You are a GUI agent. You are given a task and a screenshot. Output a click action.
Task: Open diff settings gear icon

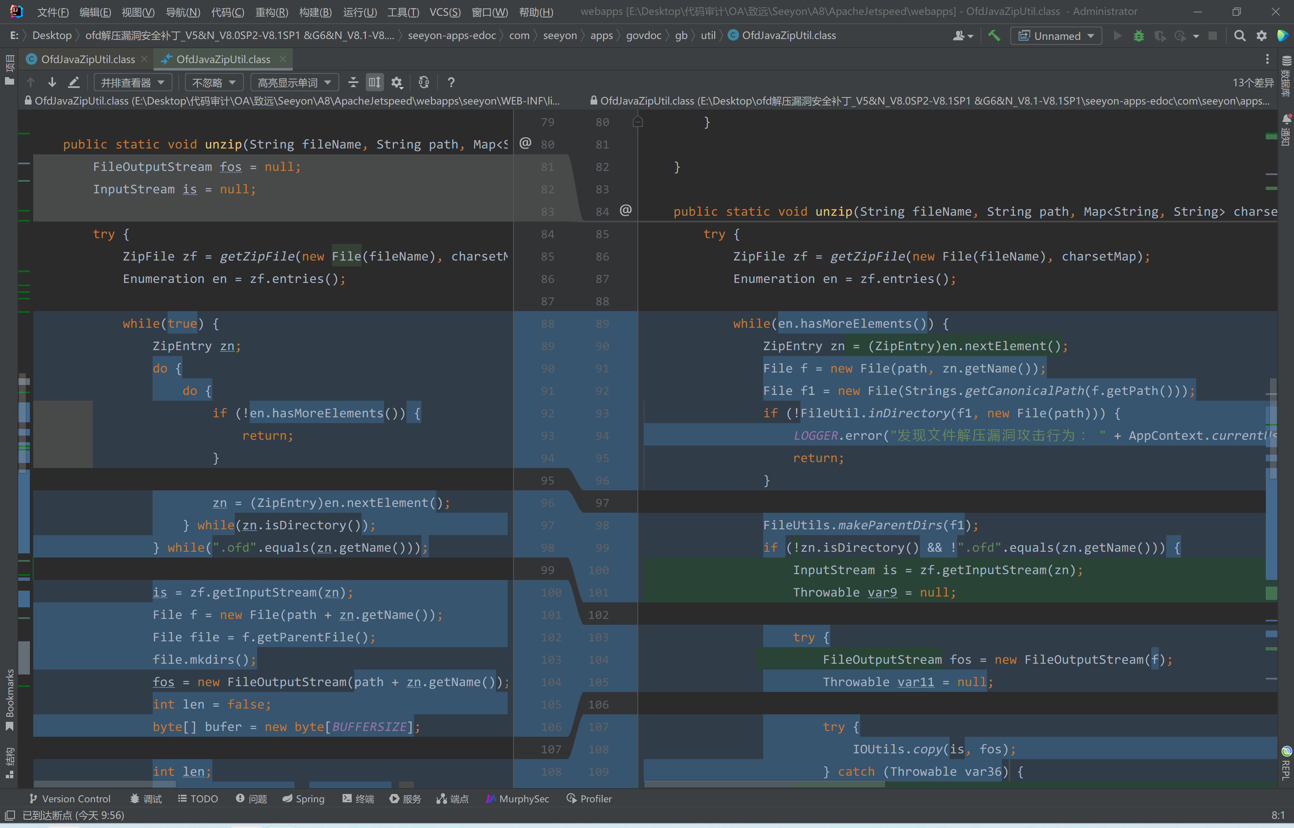[397, 82]
